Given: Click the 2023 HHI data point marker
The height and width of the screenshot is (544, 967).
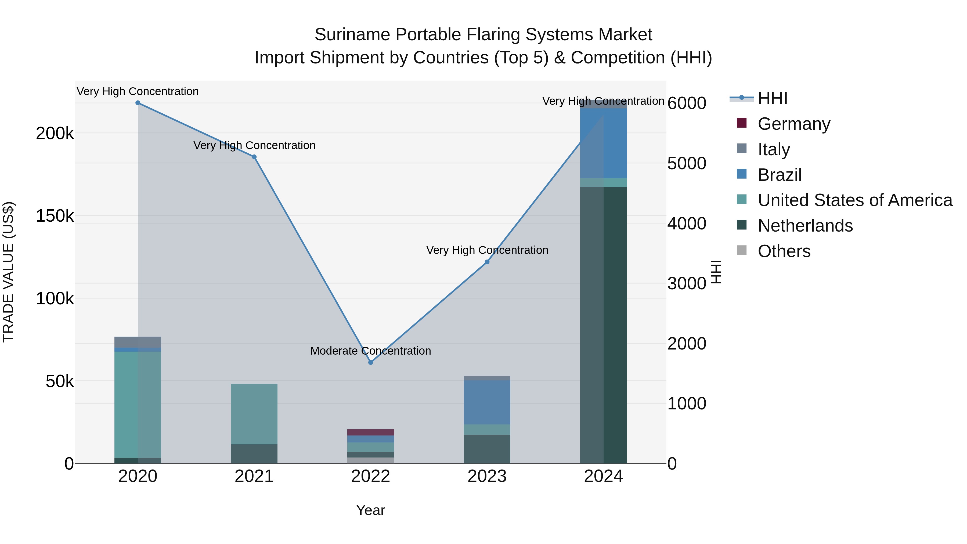Looking at the screenshot, I should point(487,262).
